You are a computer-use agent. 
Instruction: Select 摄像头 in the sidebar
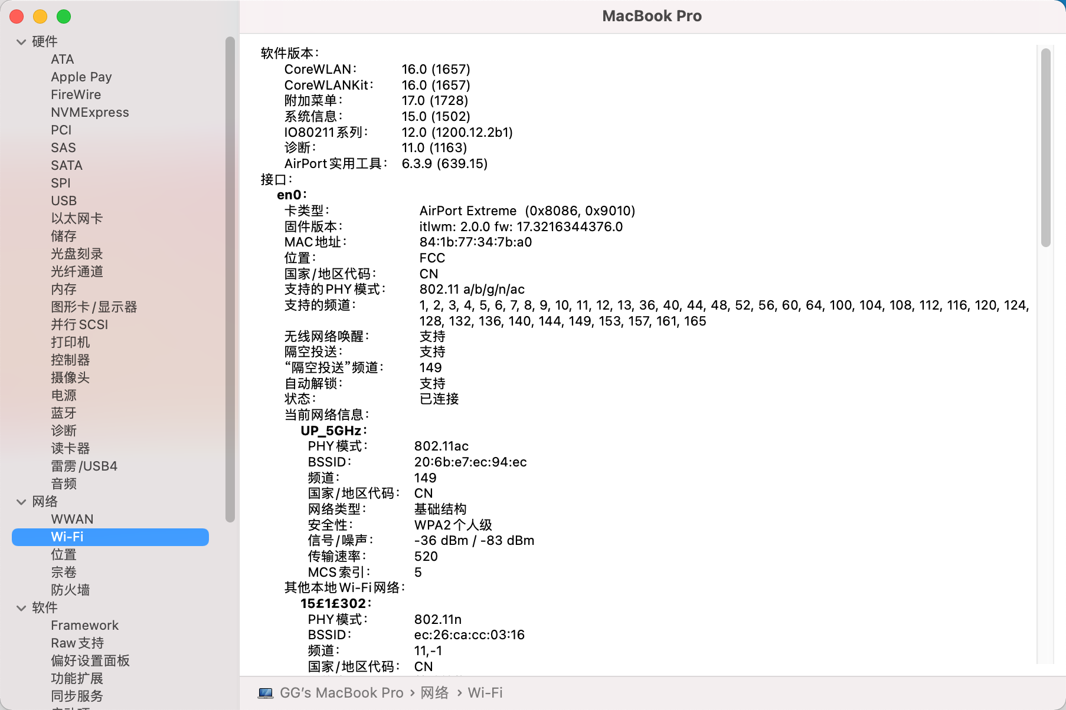click(70, 378)
